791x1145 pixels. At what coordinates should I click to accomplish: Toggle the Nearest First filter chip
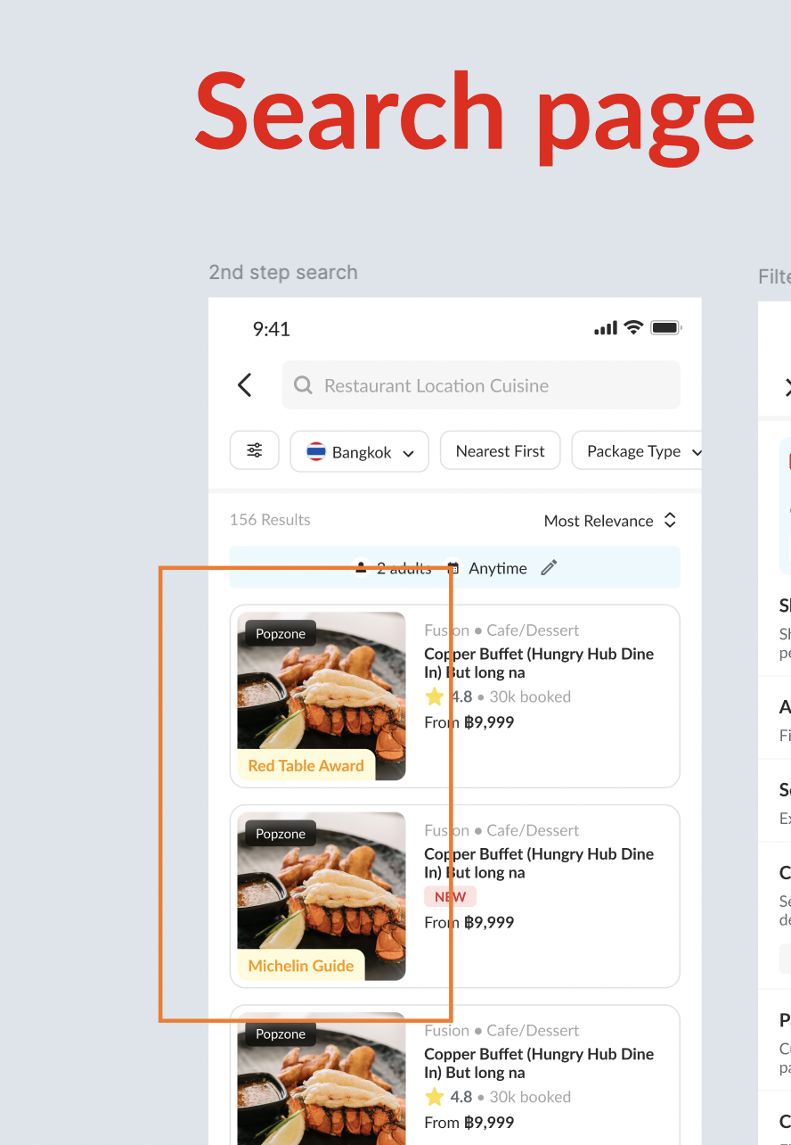[500, 451]
